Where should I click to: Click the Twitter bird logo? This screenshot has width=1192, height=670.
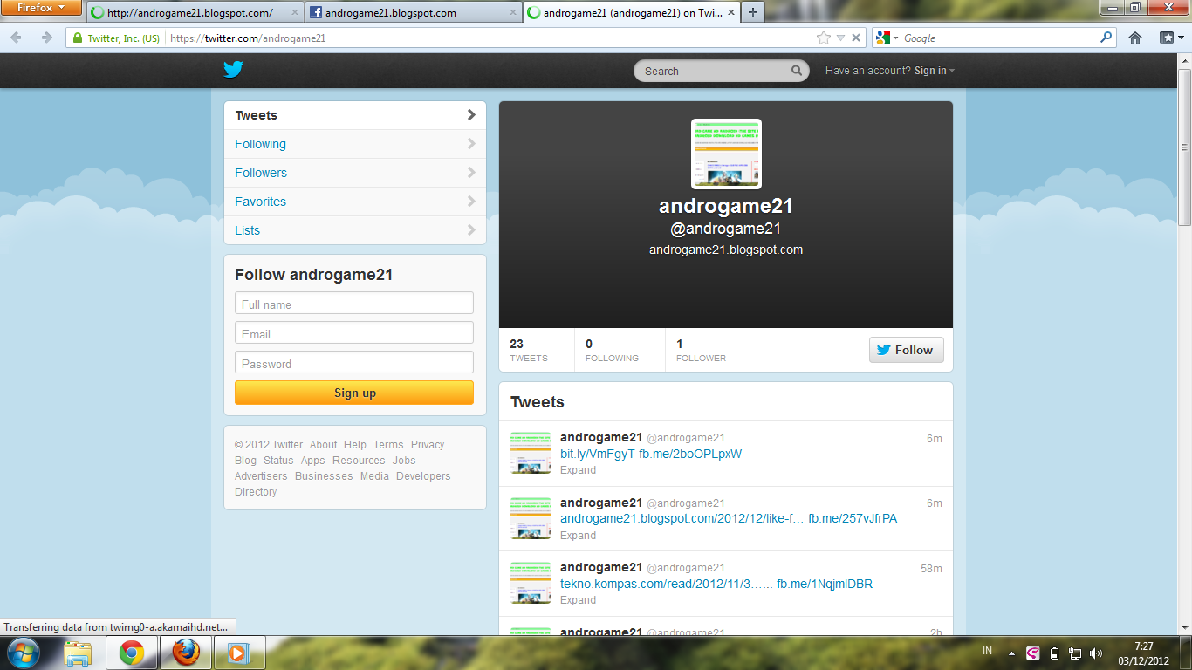pyautogui.click(x=233, y=70)
